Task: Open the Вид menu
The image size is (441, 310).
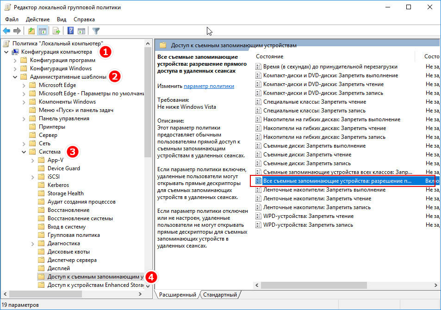Action: (x=62, y=19)
